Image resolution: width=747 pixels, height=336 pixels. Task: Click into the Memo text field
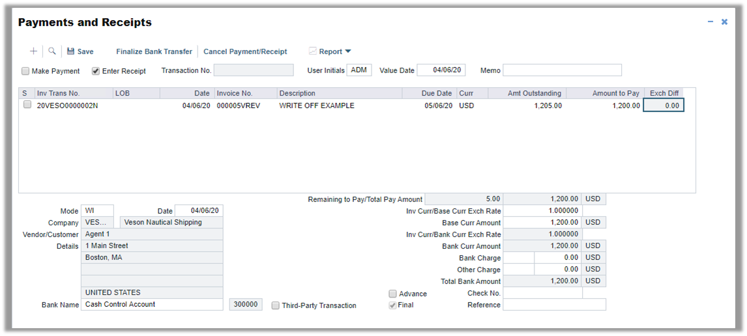pyautogui.click(x=562, y=70)
